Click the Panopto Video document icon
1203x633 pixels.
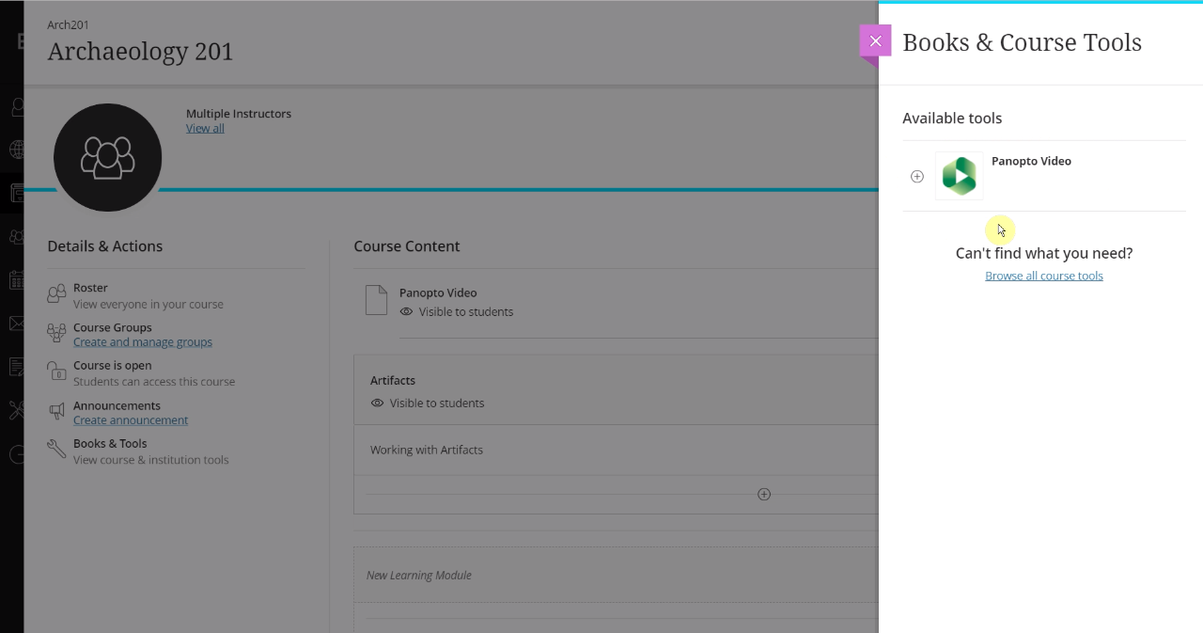376,301
